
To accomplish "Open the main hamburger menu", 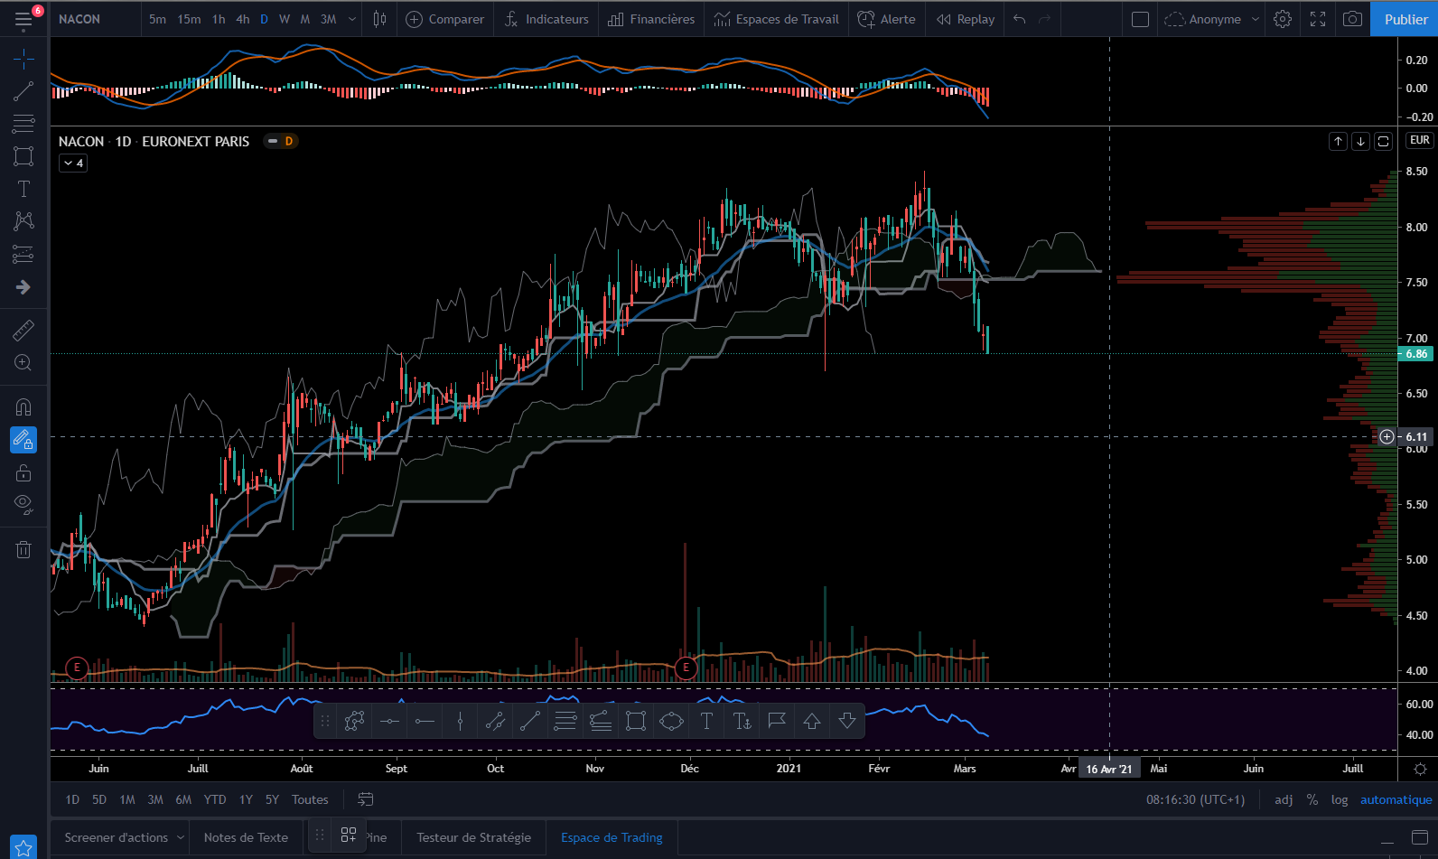I will tap(23, 19).
